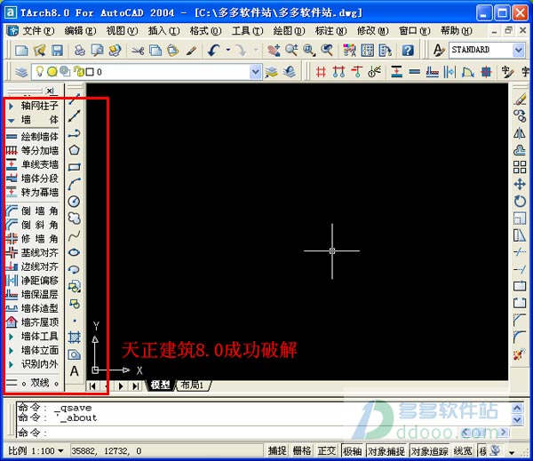This screenshot has width=533, height=461.
Task: Click the Explode tool icon
Action: [519, 354]
